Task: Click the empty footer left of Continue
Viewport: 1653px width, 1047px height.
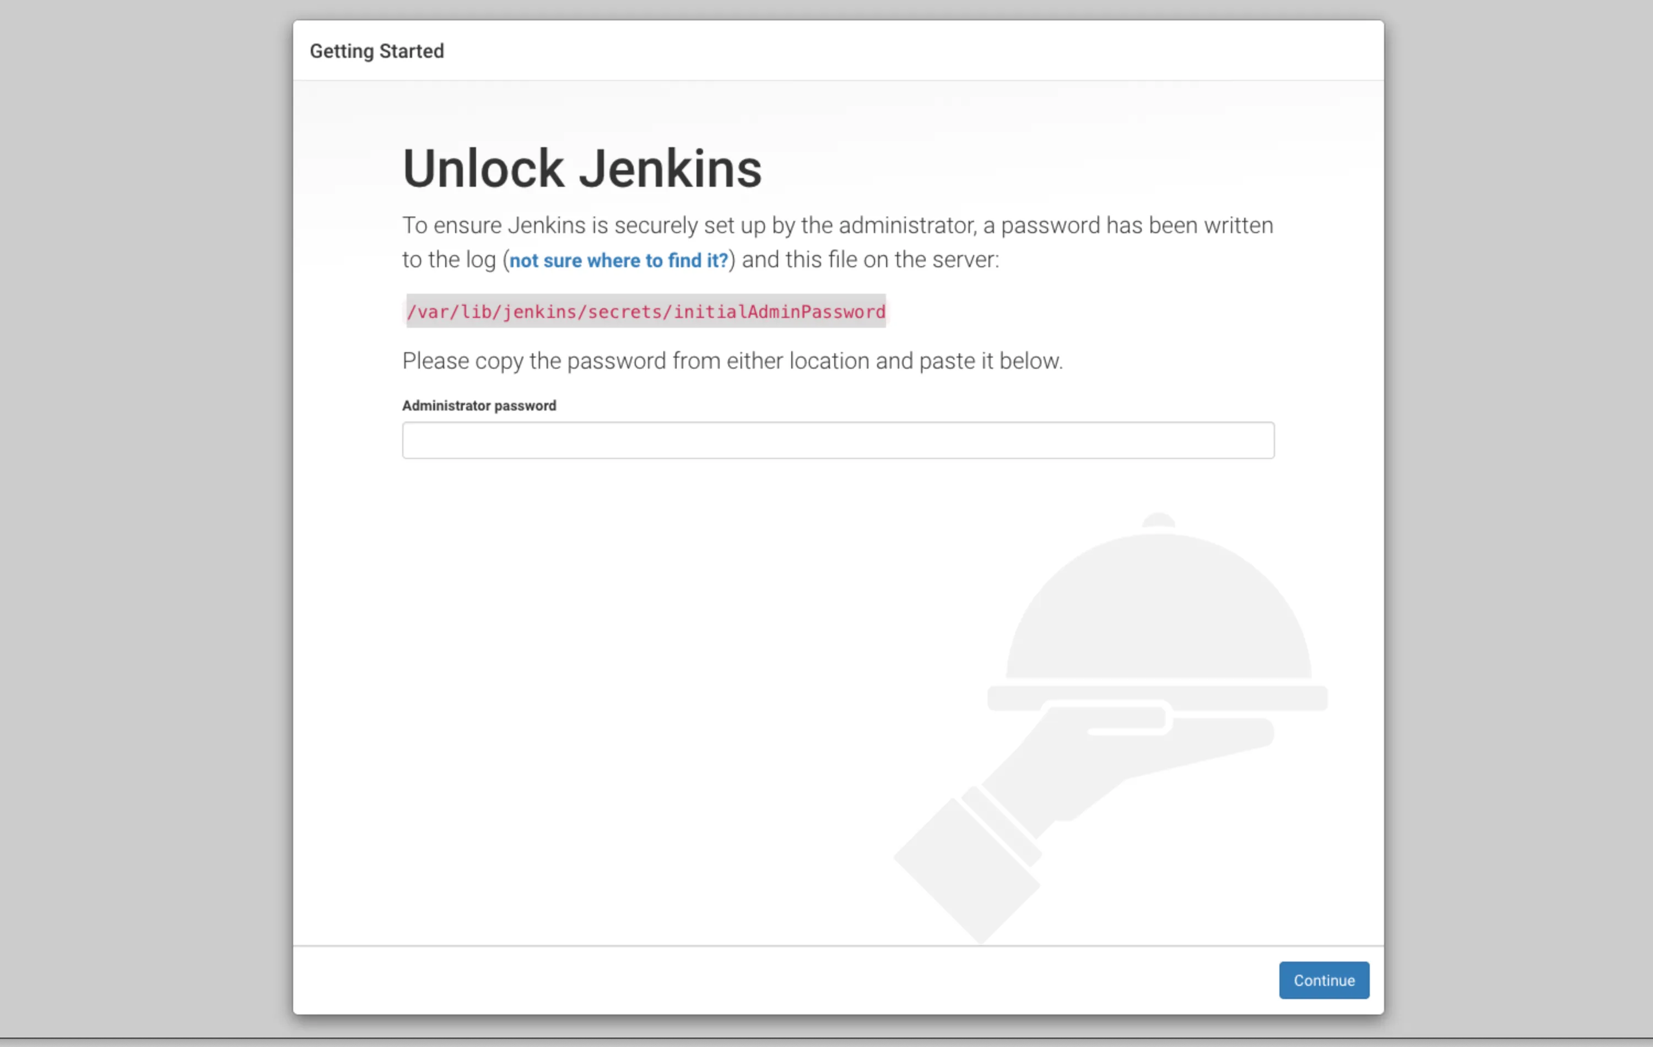Action: [755, 980]
